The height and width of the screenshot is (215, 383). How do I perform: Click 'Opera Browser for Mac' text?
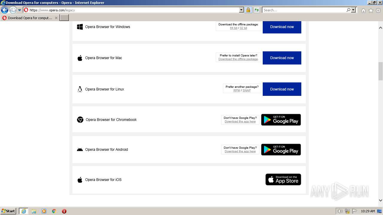(x=104, y=58)
